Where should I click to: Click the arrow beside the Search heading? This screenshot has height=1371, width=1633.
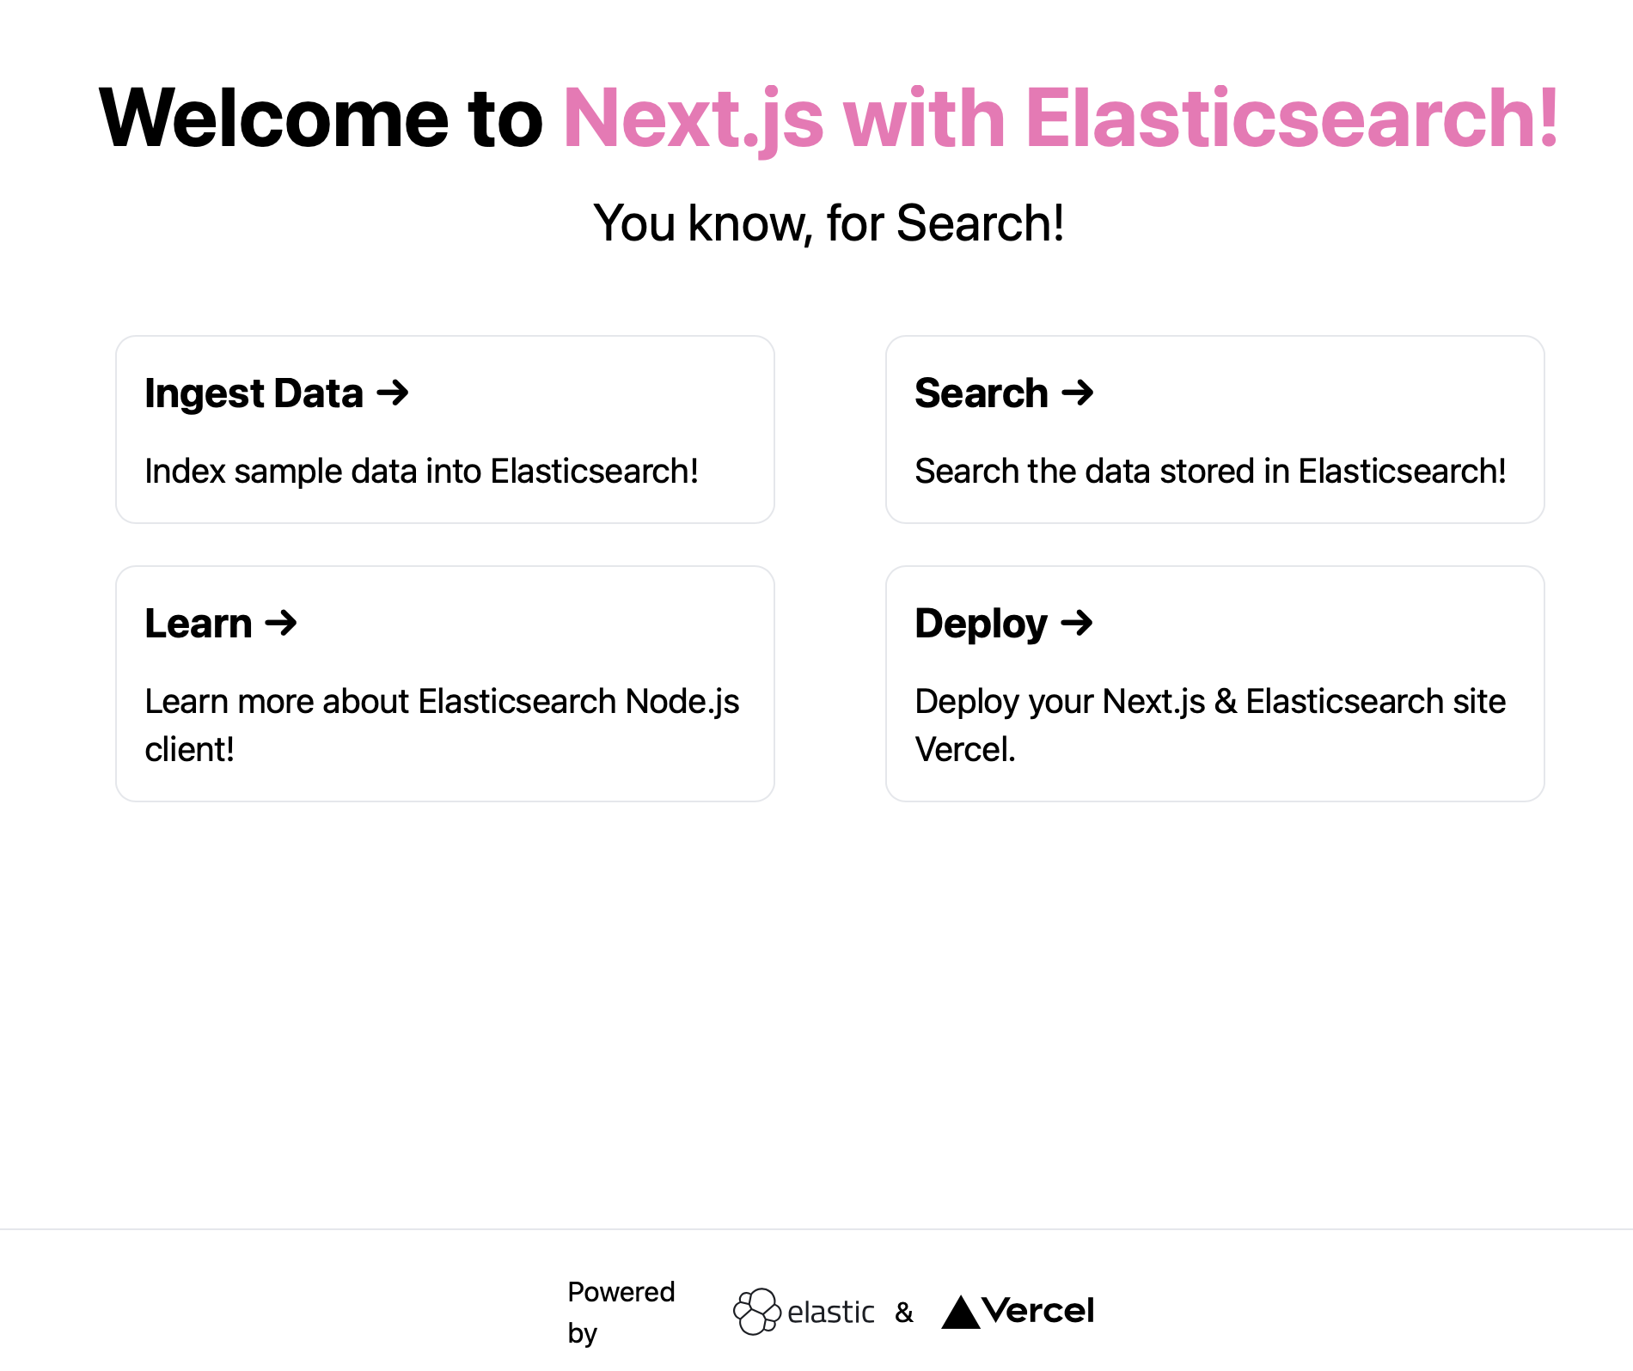click(1077, 393)
